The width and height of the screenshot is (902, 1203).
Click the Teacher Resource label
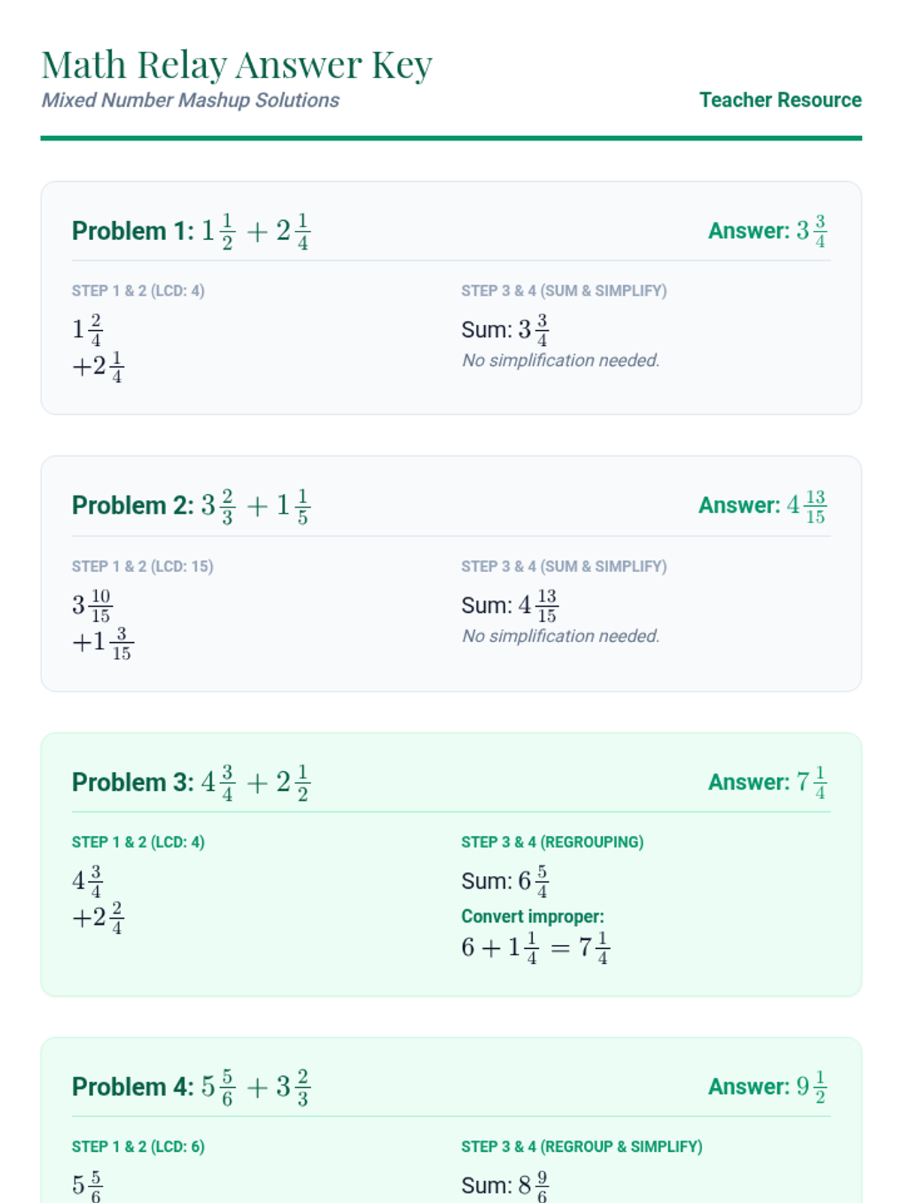coord(779,100)
